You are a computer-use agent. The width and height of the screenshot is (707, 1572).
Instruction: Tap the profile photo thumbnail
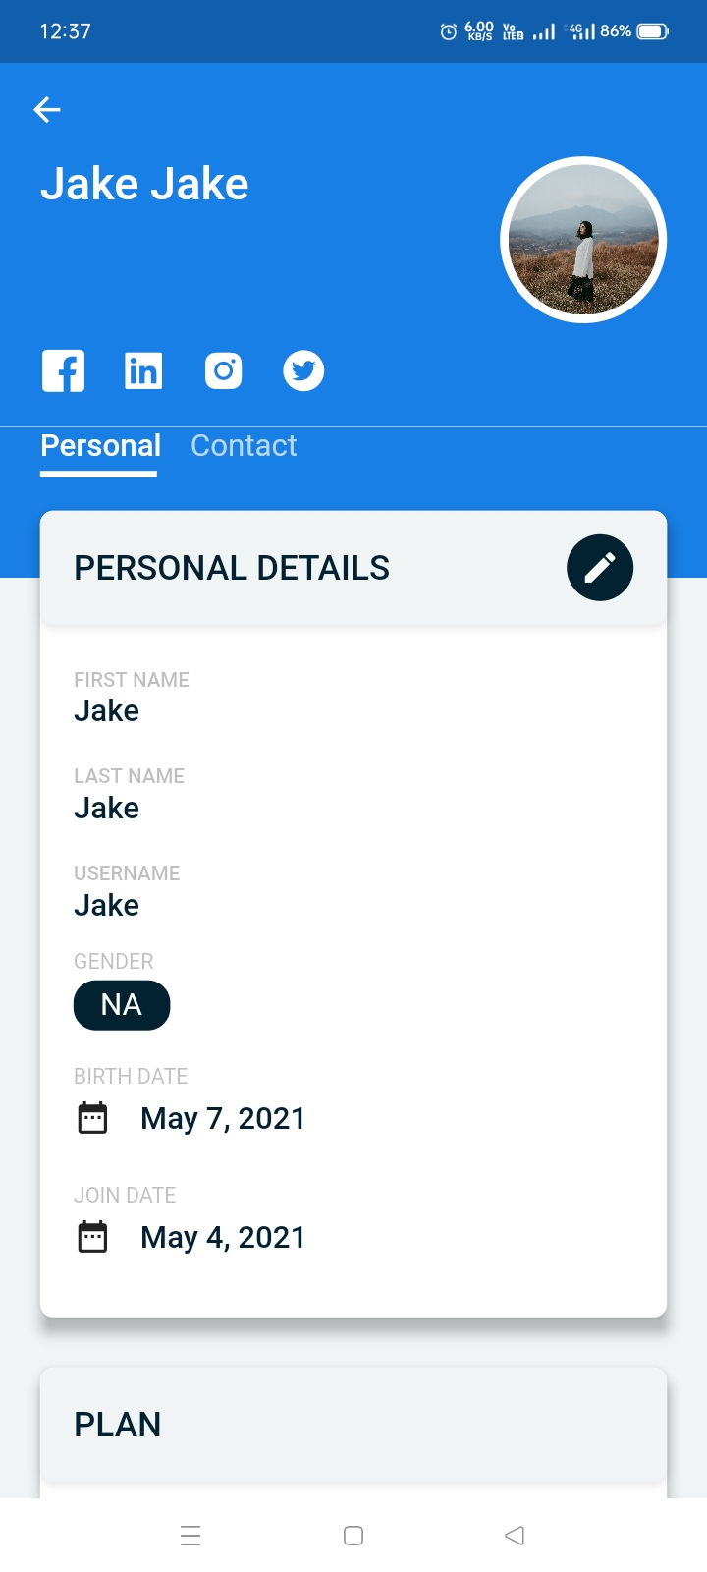pos(583,240)
